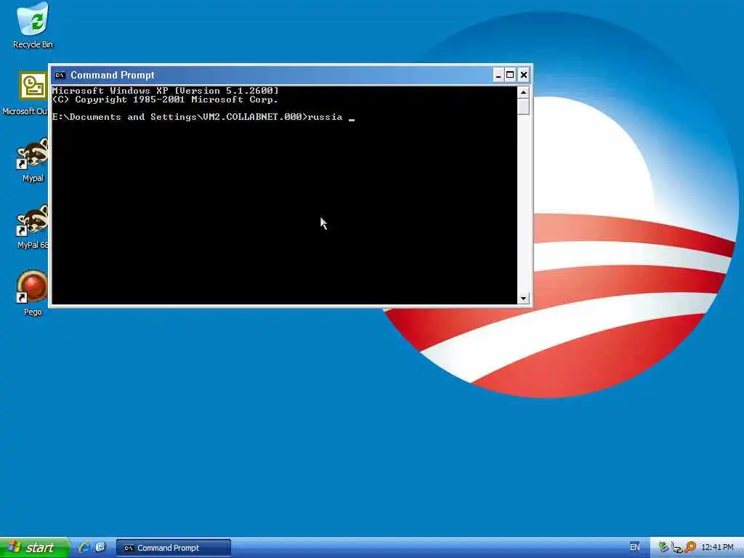Launch Outlook Express from Quick Launch
Screen dimensions: 744x558
coord(100,547)
